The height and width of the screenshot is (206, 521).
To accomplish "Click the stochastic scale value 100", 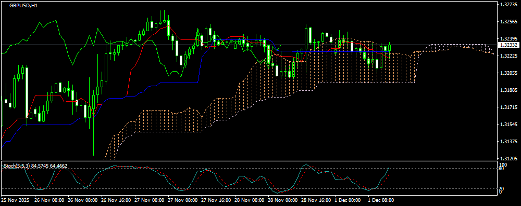I will click(503, 164).
